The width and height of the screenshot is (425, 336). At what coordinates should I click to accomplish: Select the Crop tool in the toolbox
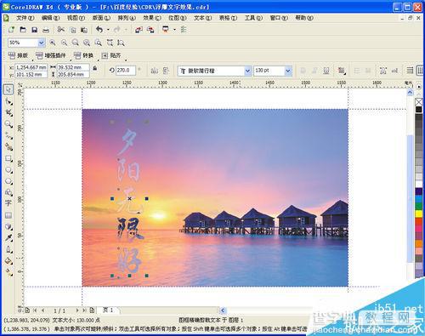coord(8,112)
